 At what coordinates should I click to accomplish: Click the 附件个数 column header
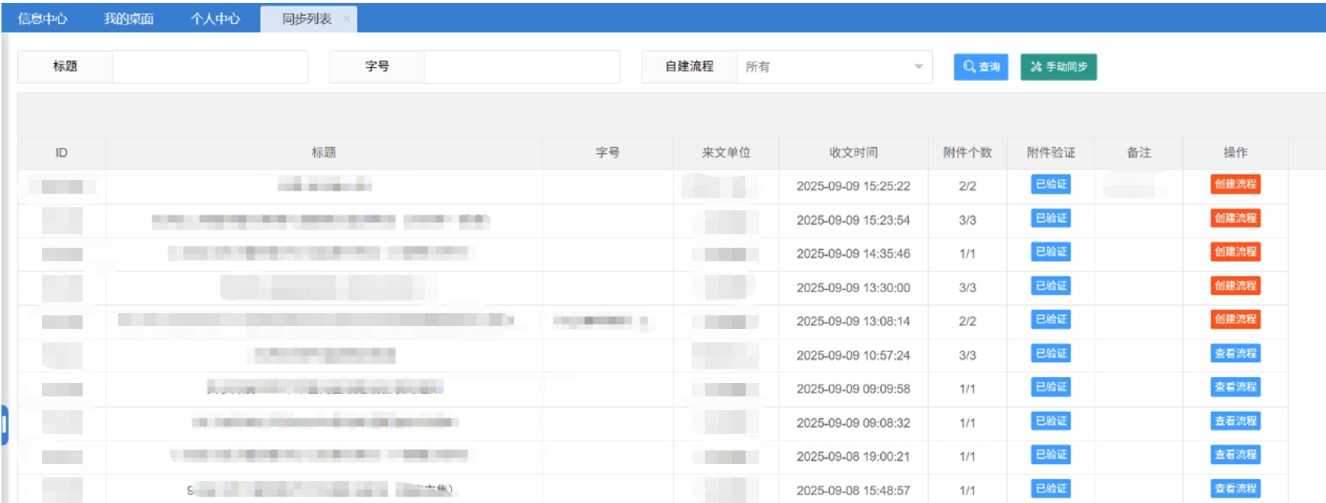967,152
